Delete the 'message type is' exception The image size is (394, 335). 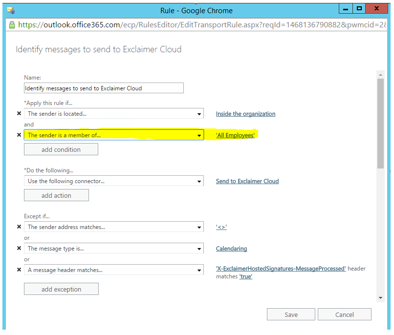tap(19, 249)
